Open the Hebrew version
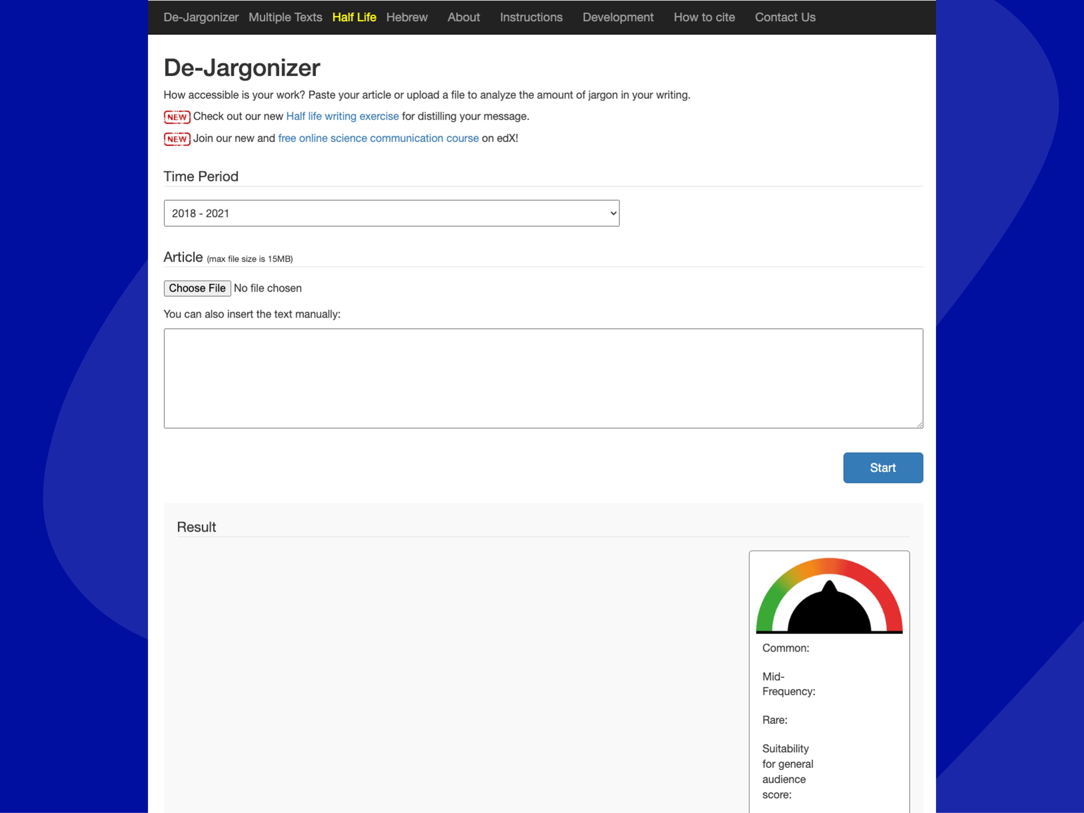1084x813 pixels. [x=406, y=17]
